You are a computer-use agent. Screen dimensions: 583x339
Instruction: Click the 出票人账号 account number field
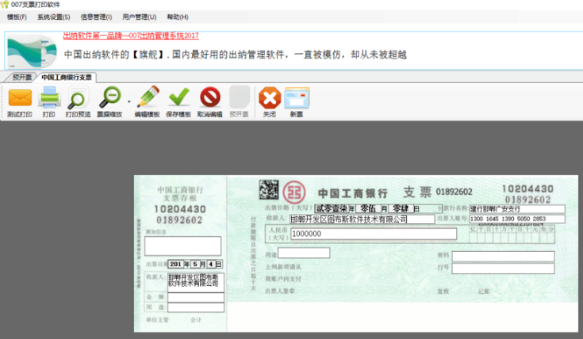point(517,219)
